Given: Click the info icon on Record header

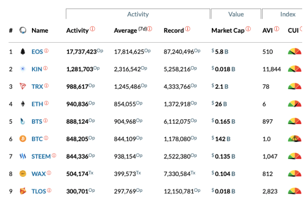Looking at the screenshot, I should click(188, 29).
